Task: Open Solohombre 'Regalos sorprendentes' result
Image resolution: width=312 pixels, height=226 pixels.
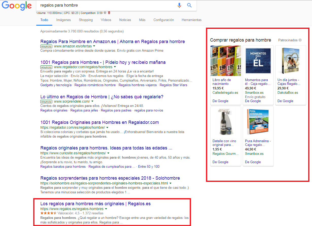Action: click(110, 178)
